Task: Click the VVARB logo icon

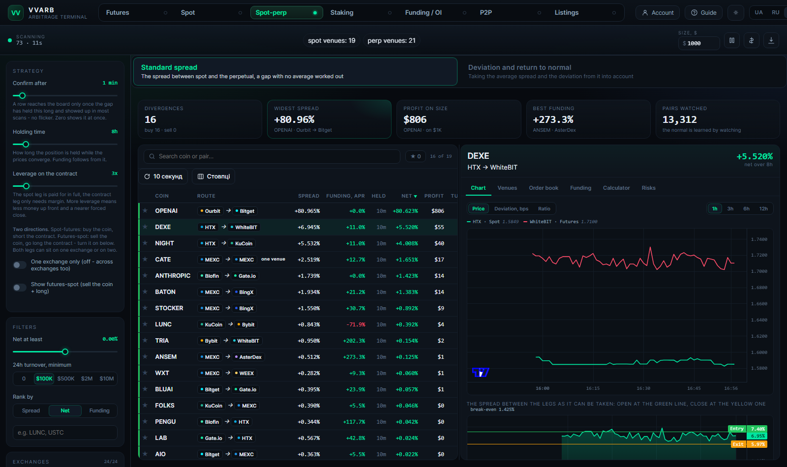Action: 16,13
